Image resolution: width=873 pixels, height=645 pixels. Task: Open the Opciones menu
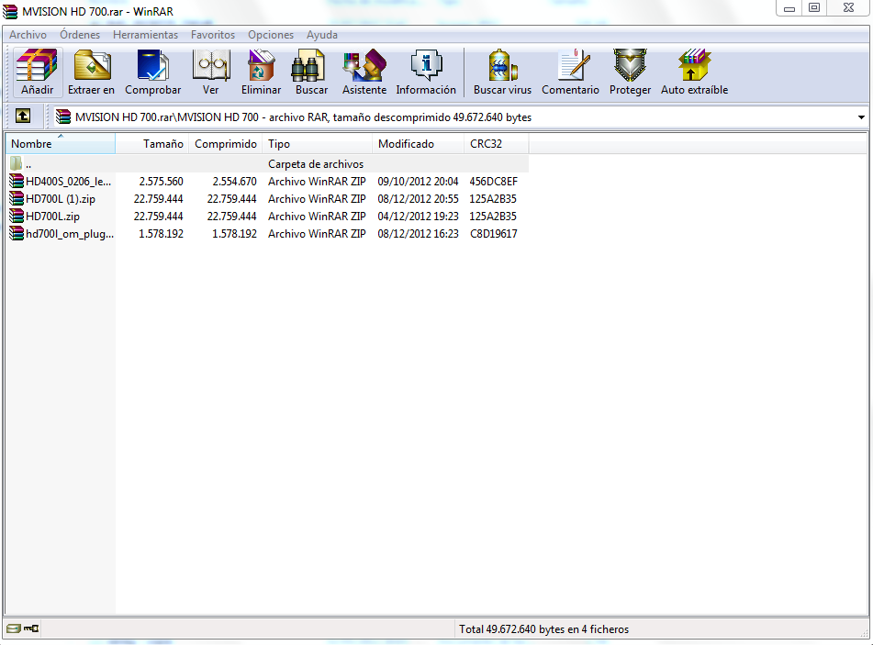[x=271, y=35]
